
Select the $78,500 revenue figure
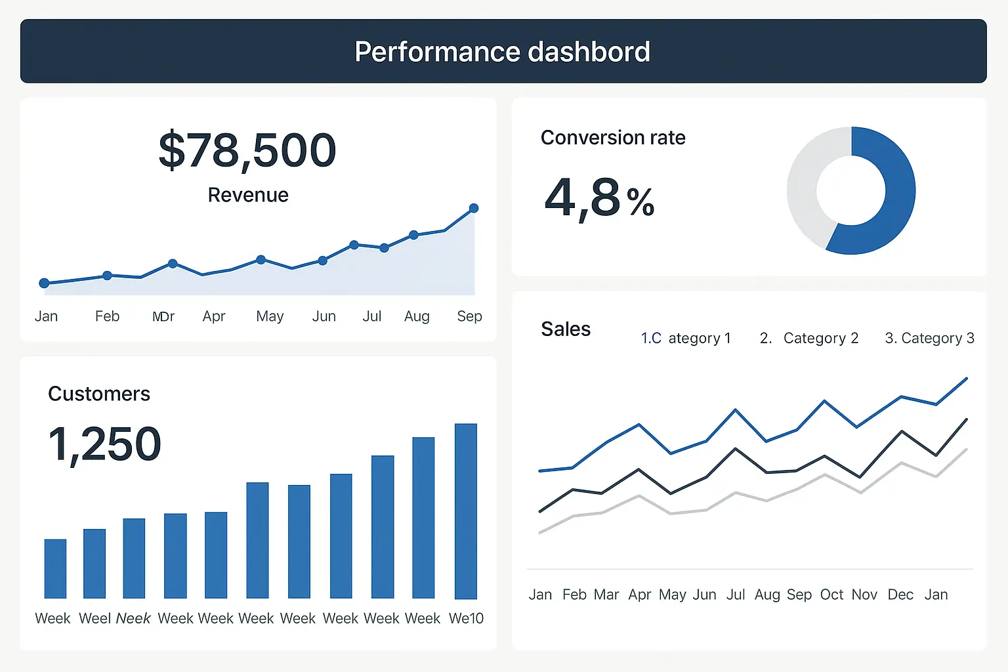coord(247,150)
